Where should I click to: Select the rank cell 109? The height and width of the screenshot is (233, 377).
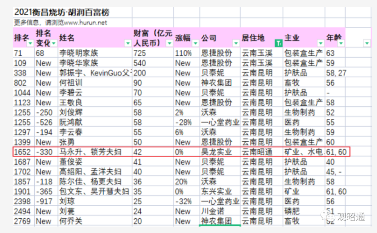[23, 63]
